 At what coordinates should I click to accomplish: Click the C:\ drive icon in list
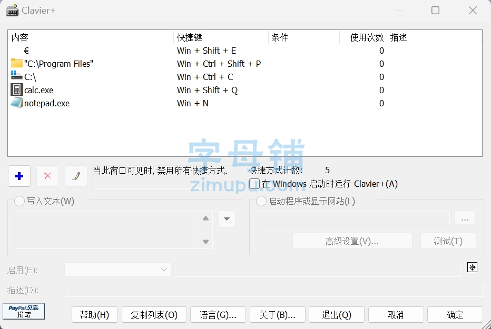pos(17,76)
